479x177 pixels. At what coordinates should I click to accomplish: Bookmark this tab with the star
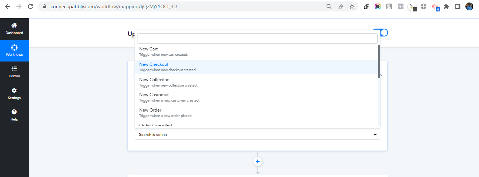pos(352,6)
